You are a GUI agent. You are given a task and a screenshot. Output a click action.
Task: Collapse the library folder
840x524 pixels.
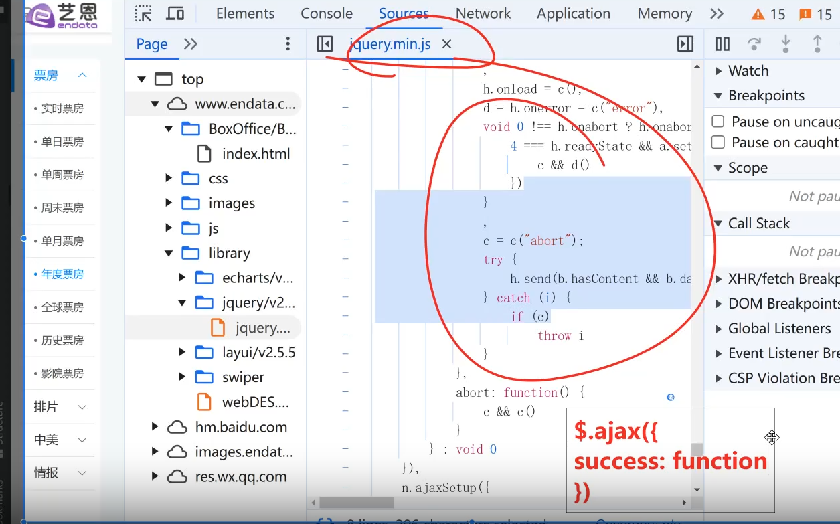(169, 253)
